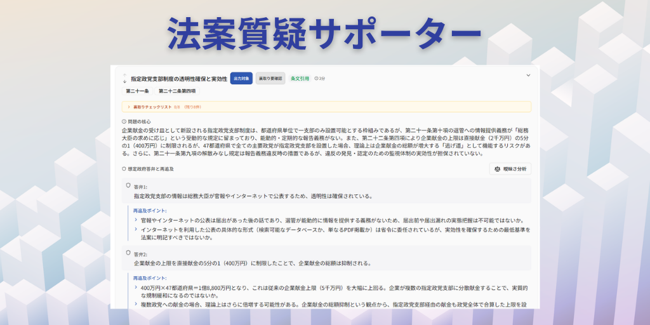This screenshot has width=650, height=325.
Task: Toggle the 条文引用 green tag
Action: click(x=300, y=79)
